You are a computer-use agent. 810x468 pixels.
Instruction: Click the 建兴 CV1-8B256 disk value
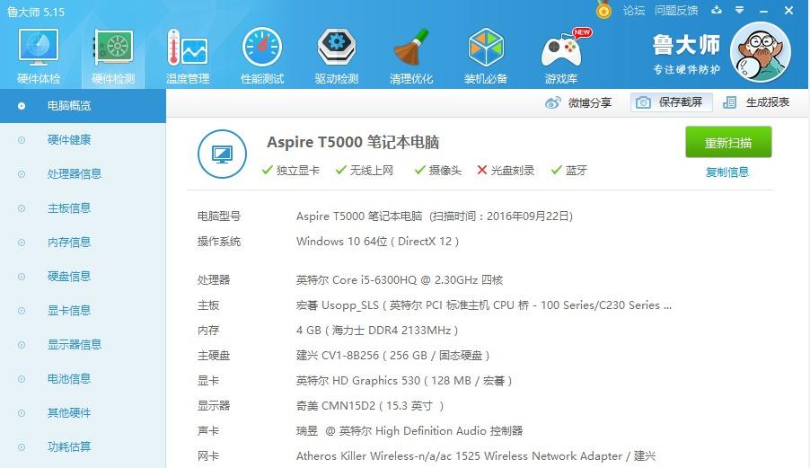(393, 356)
